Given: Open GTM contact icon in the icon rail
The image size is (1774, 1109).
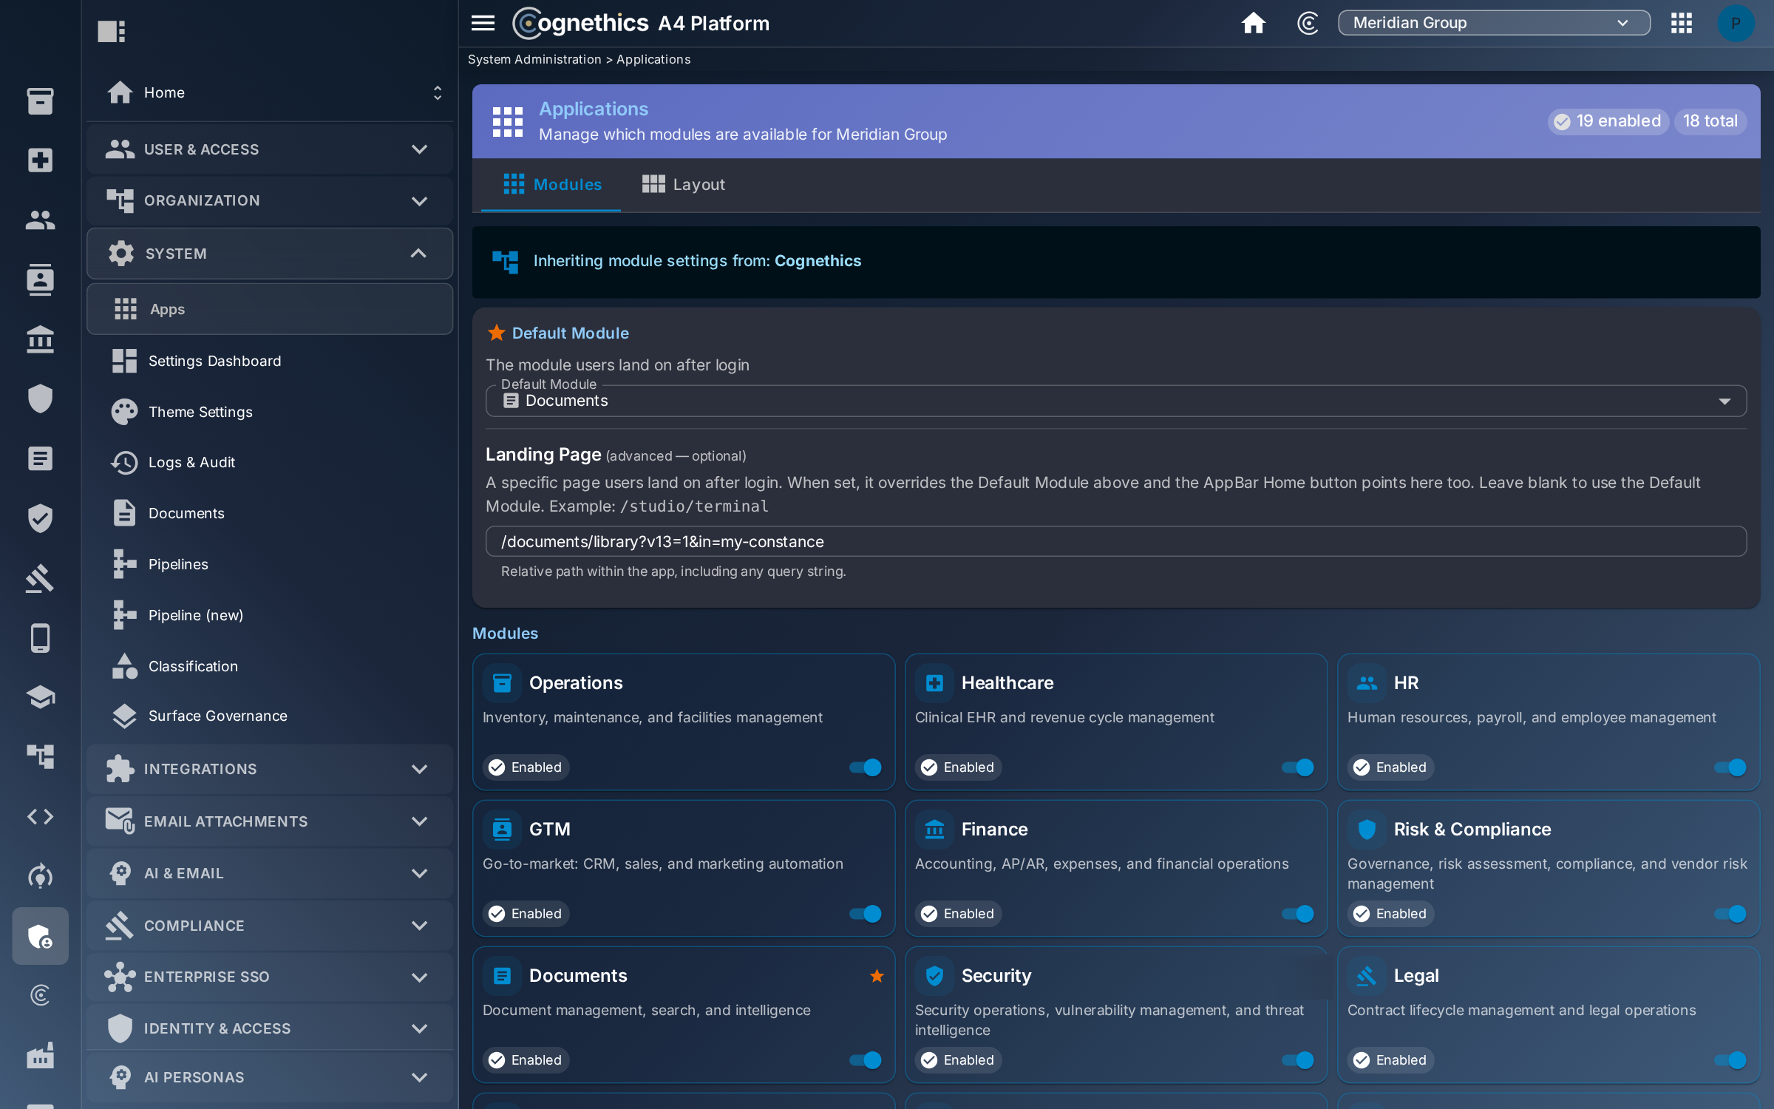Looking at the screenshot, I should 40,279.
